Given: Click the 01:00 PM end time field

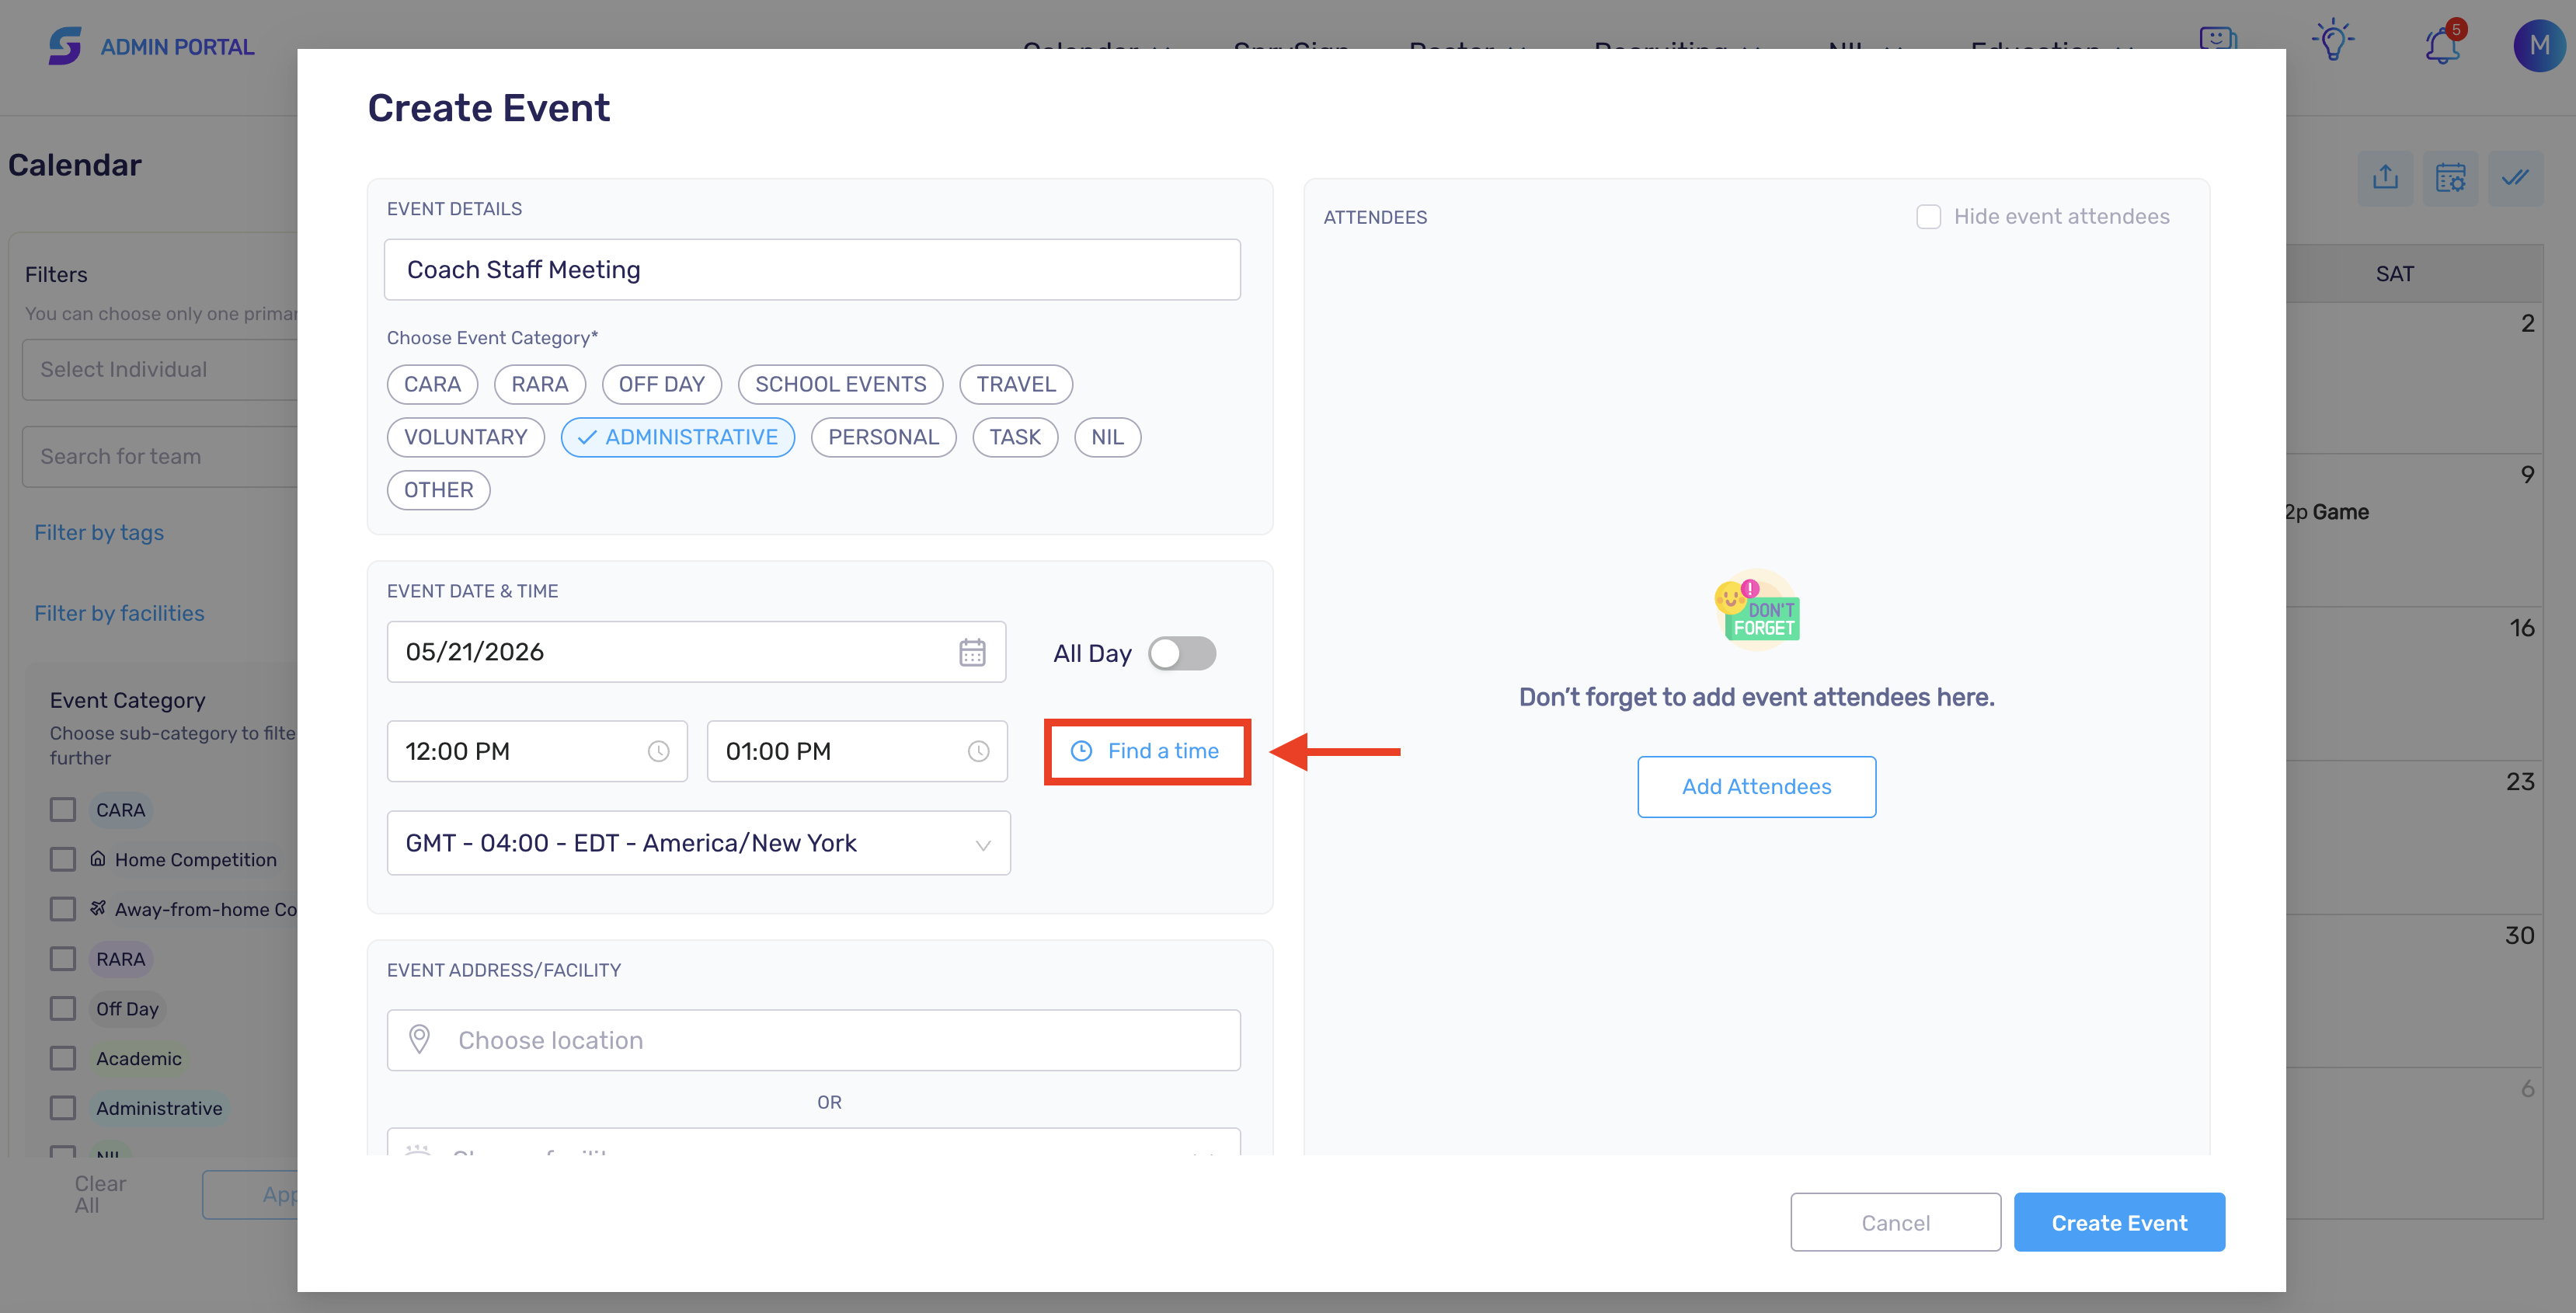Looking at the screenshot, I should pyautogui.click(x=857, y=751).
